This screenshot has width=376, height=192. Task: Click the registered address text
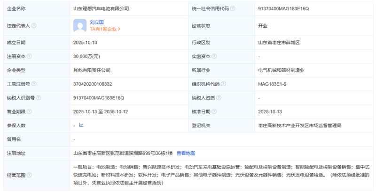click(123, 153)
